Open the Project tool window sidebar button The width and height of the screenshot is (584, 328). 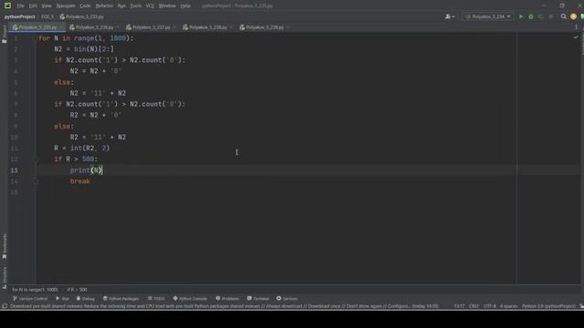point(4,35)
